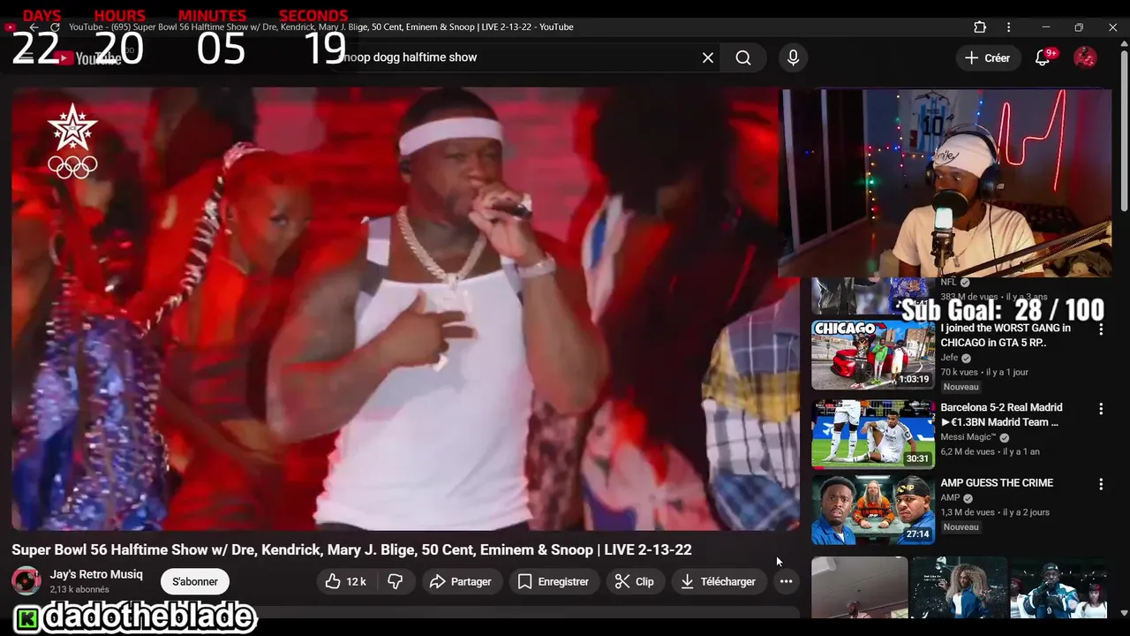
Task: Open 'AMP GUESS THE CRIME' video title
Action: [x=997, y=482]
